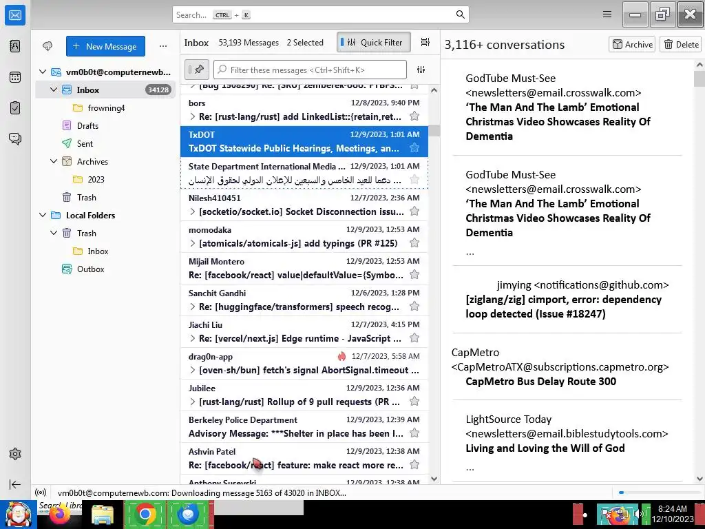This screenshot has width=705, height=529.
Task: Click the online status icon in status bar
Action: point(41,492)
